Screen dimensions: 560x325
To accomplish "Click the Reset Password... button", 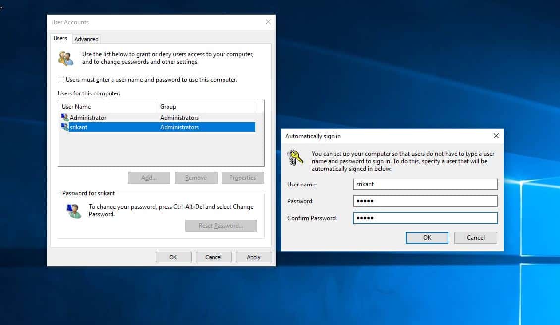I will (221, 226).
